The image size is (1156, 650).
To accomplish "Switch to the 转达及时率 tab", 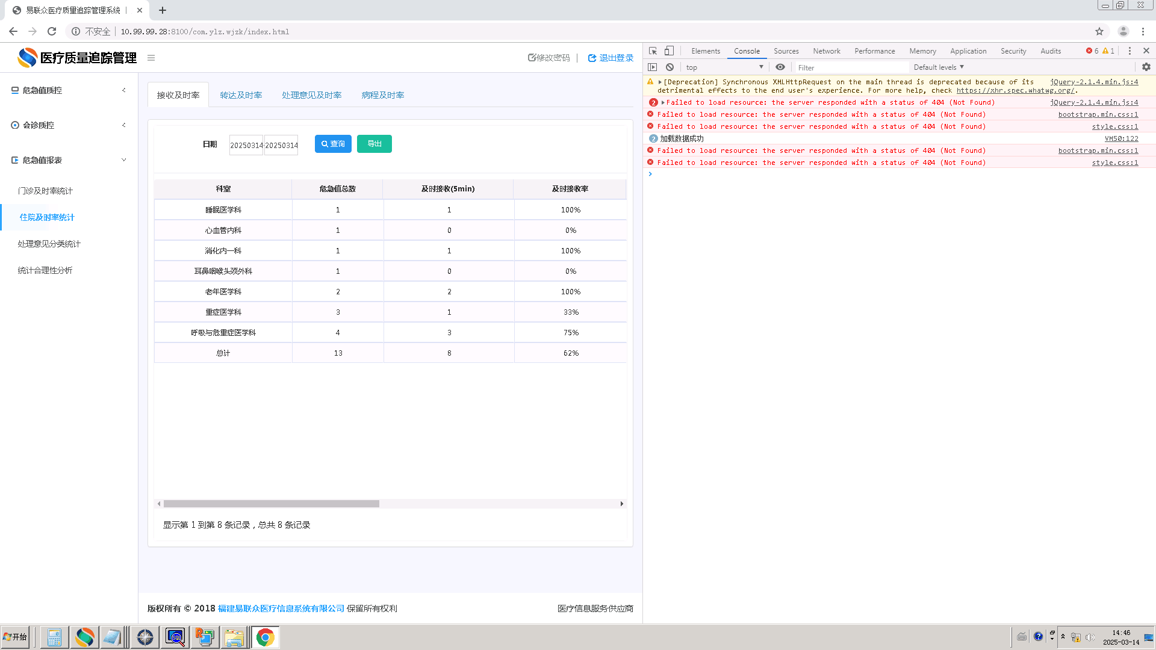I will (241, 95).
